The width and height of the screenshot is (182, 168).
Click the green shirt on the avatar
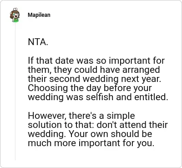16,20
